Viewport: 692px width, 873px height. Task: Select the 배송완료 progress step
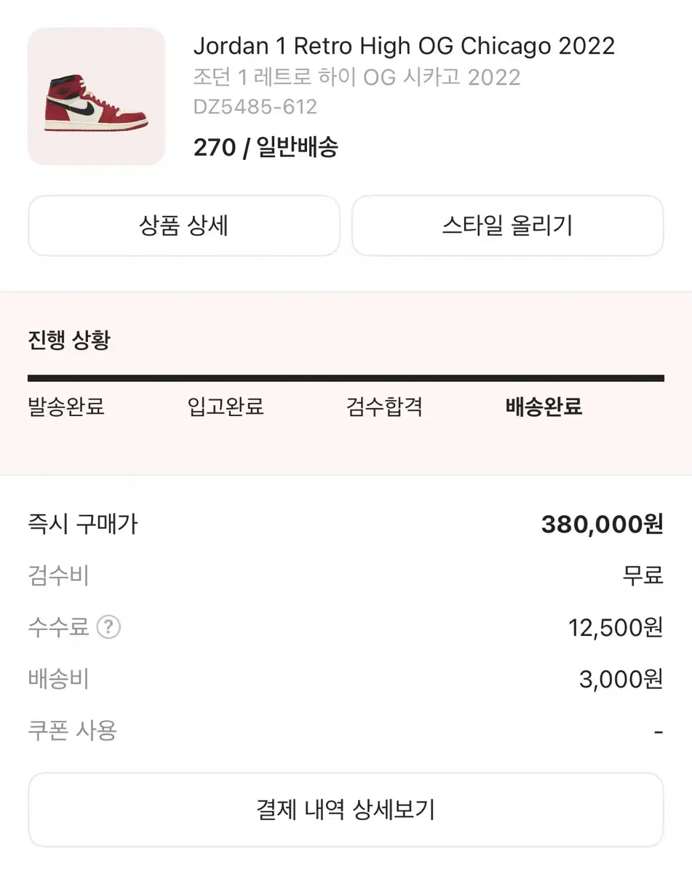pos(544,407)
